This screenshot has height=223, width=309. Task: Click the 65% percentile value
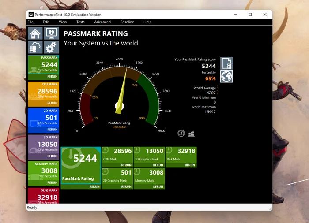(x=210, y=78)
